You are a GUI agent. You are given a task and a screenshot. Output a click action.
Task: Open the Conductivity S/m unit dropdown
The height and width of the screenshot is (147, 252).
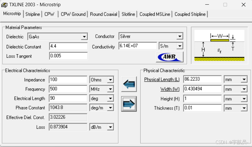coord(180,46)
